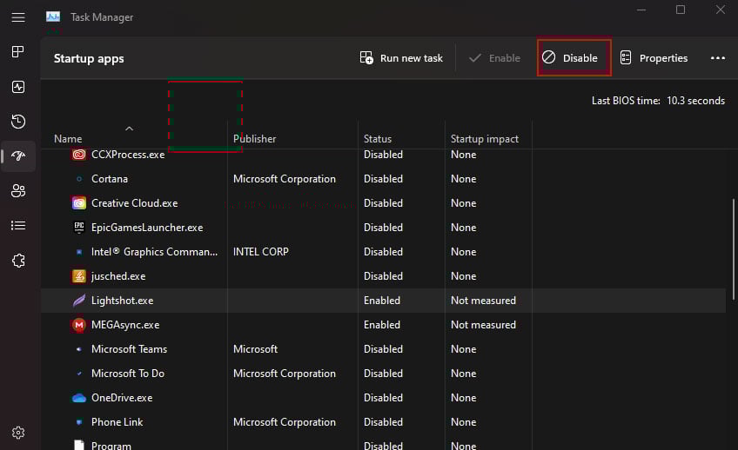The image size is (738, 450).
Task: Click the OneDrive.exe cloud icon
Action: pyautogui.click(x=79, y=398)
